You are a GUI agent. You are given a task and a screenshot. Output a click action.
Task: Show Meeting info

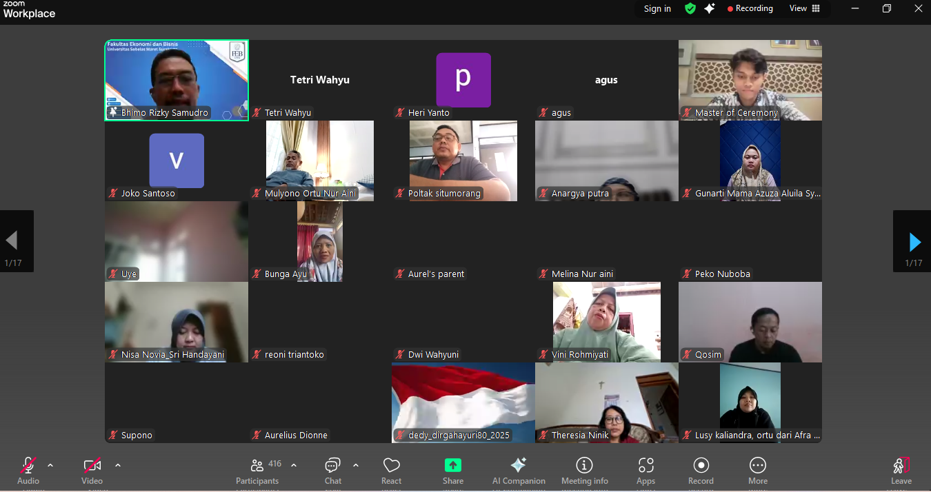tap(585, 471)
